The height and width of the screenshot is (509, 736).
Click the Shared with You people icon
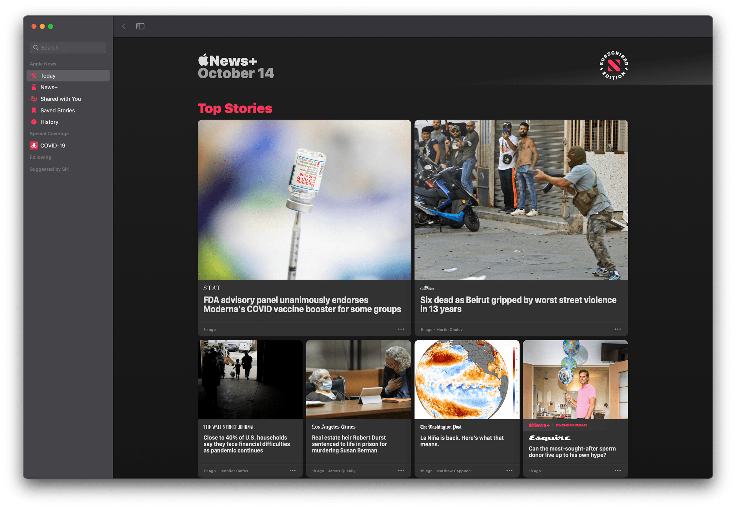point(34,99)
